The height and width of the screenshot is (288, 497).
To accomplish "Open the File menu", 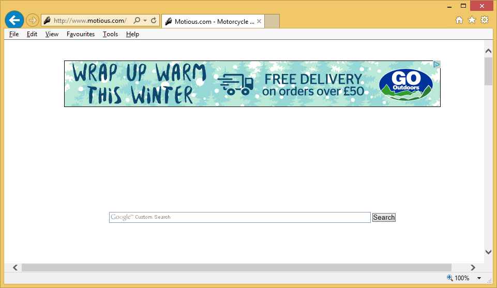I will point(14,34).
